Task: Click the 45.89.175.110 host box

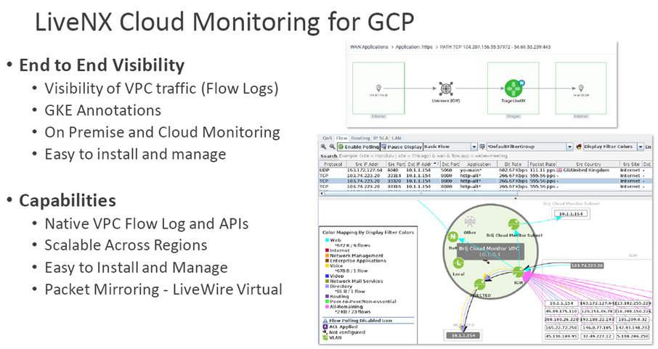Action: click(x=561, y=311)
